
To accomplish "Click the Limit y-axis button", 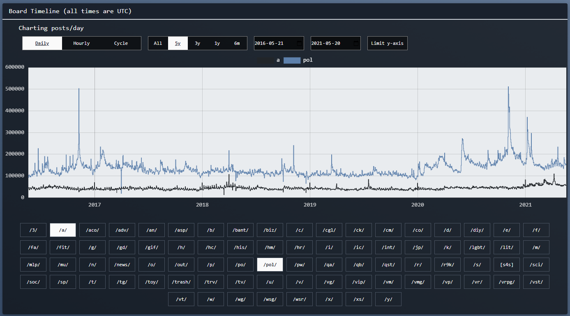I will coord(387,43).
